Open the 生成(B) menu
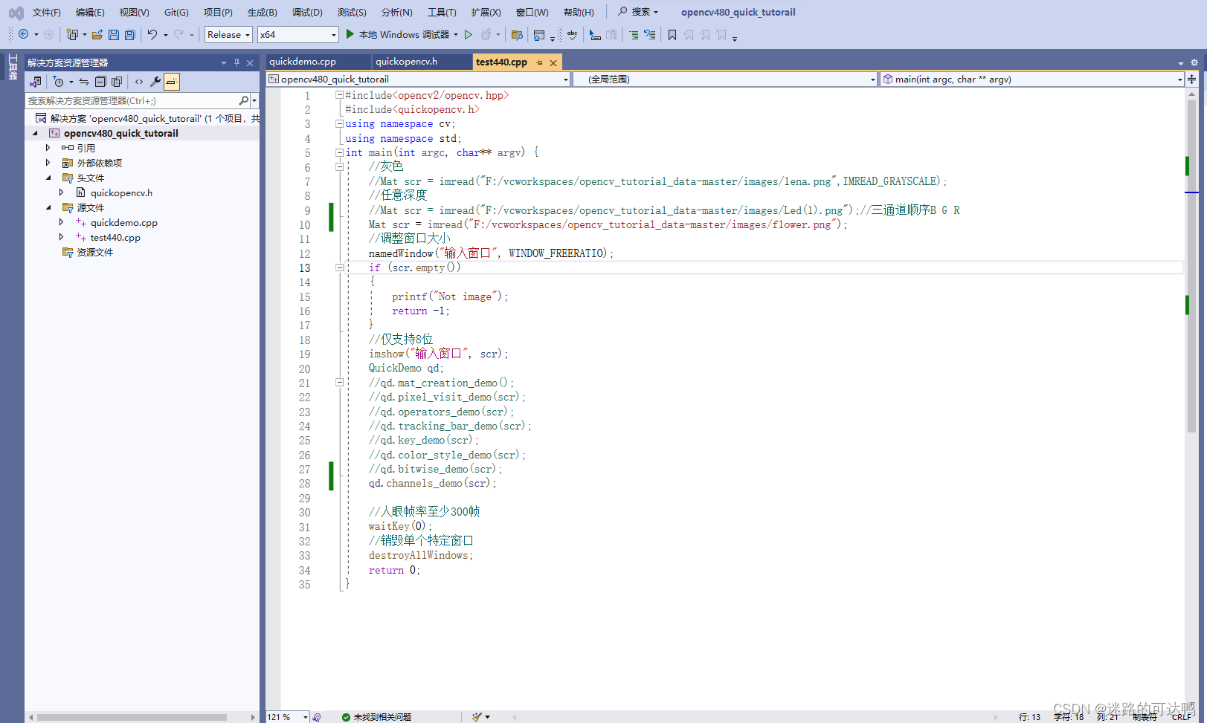This screenshot has height=723, width=1207. click(262, 12)
